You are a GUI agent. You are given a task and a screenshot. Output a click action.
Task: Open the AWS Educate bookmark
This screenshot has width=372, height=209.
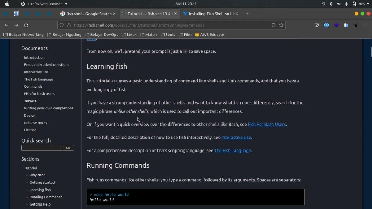tap(210, 35)
